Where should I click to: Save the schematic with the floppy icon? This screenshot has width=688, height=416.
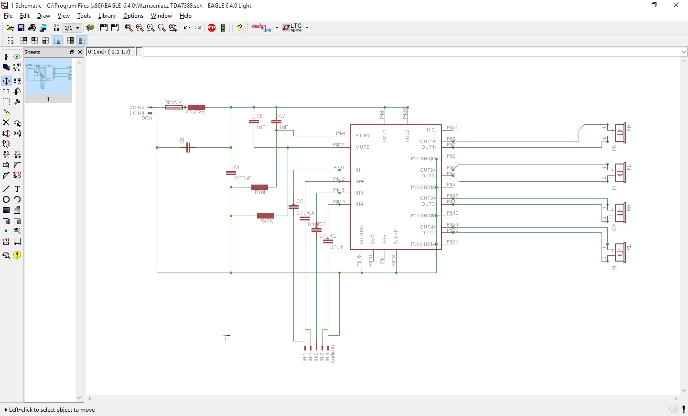(x=21, y=28)
